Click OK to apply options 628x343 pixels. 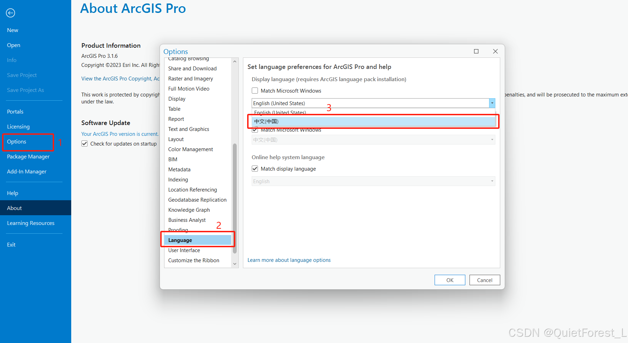click(450, 280)
